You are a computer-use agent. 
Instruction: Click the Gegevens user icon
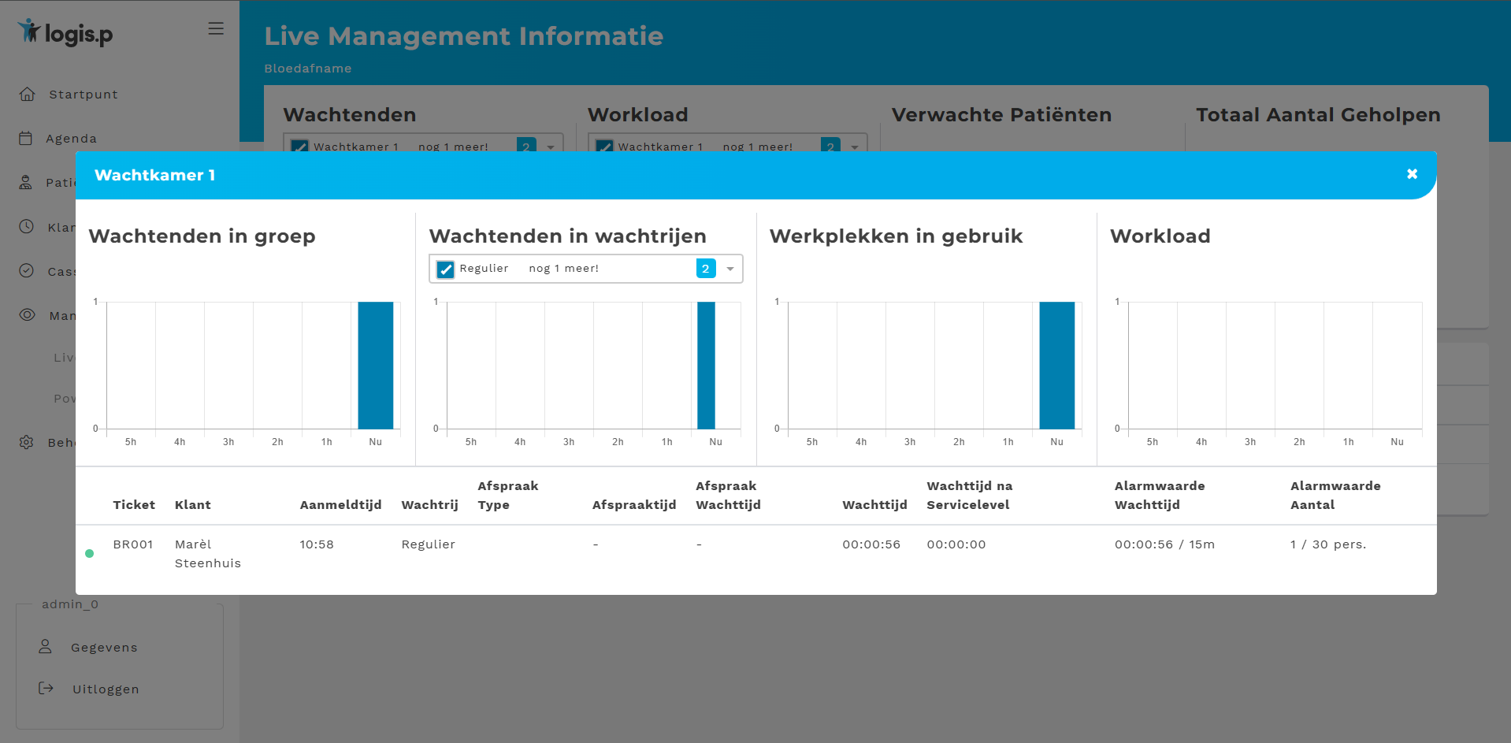coord(46,647)
